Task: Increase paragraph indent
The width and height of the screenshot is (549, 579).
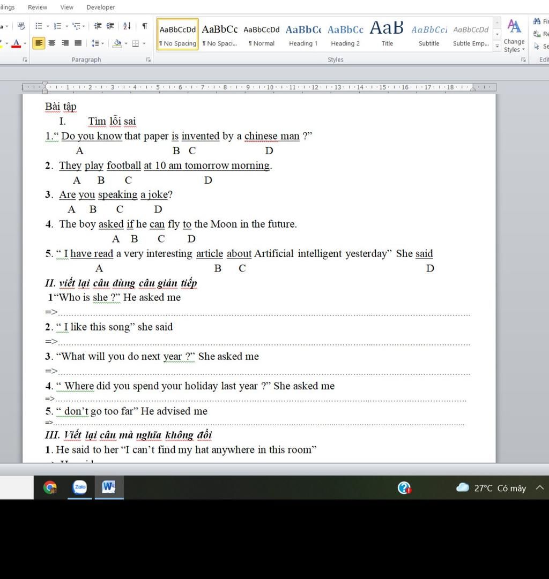Action: point(110,26)
